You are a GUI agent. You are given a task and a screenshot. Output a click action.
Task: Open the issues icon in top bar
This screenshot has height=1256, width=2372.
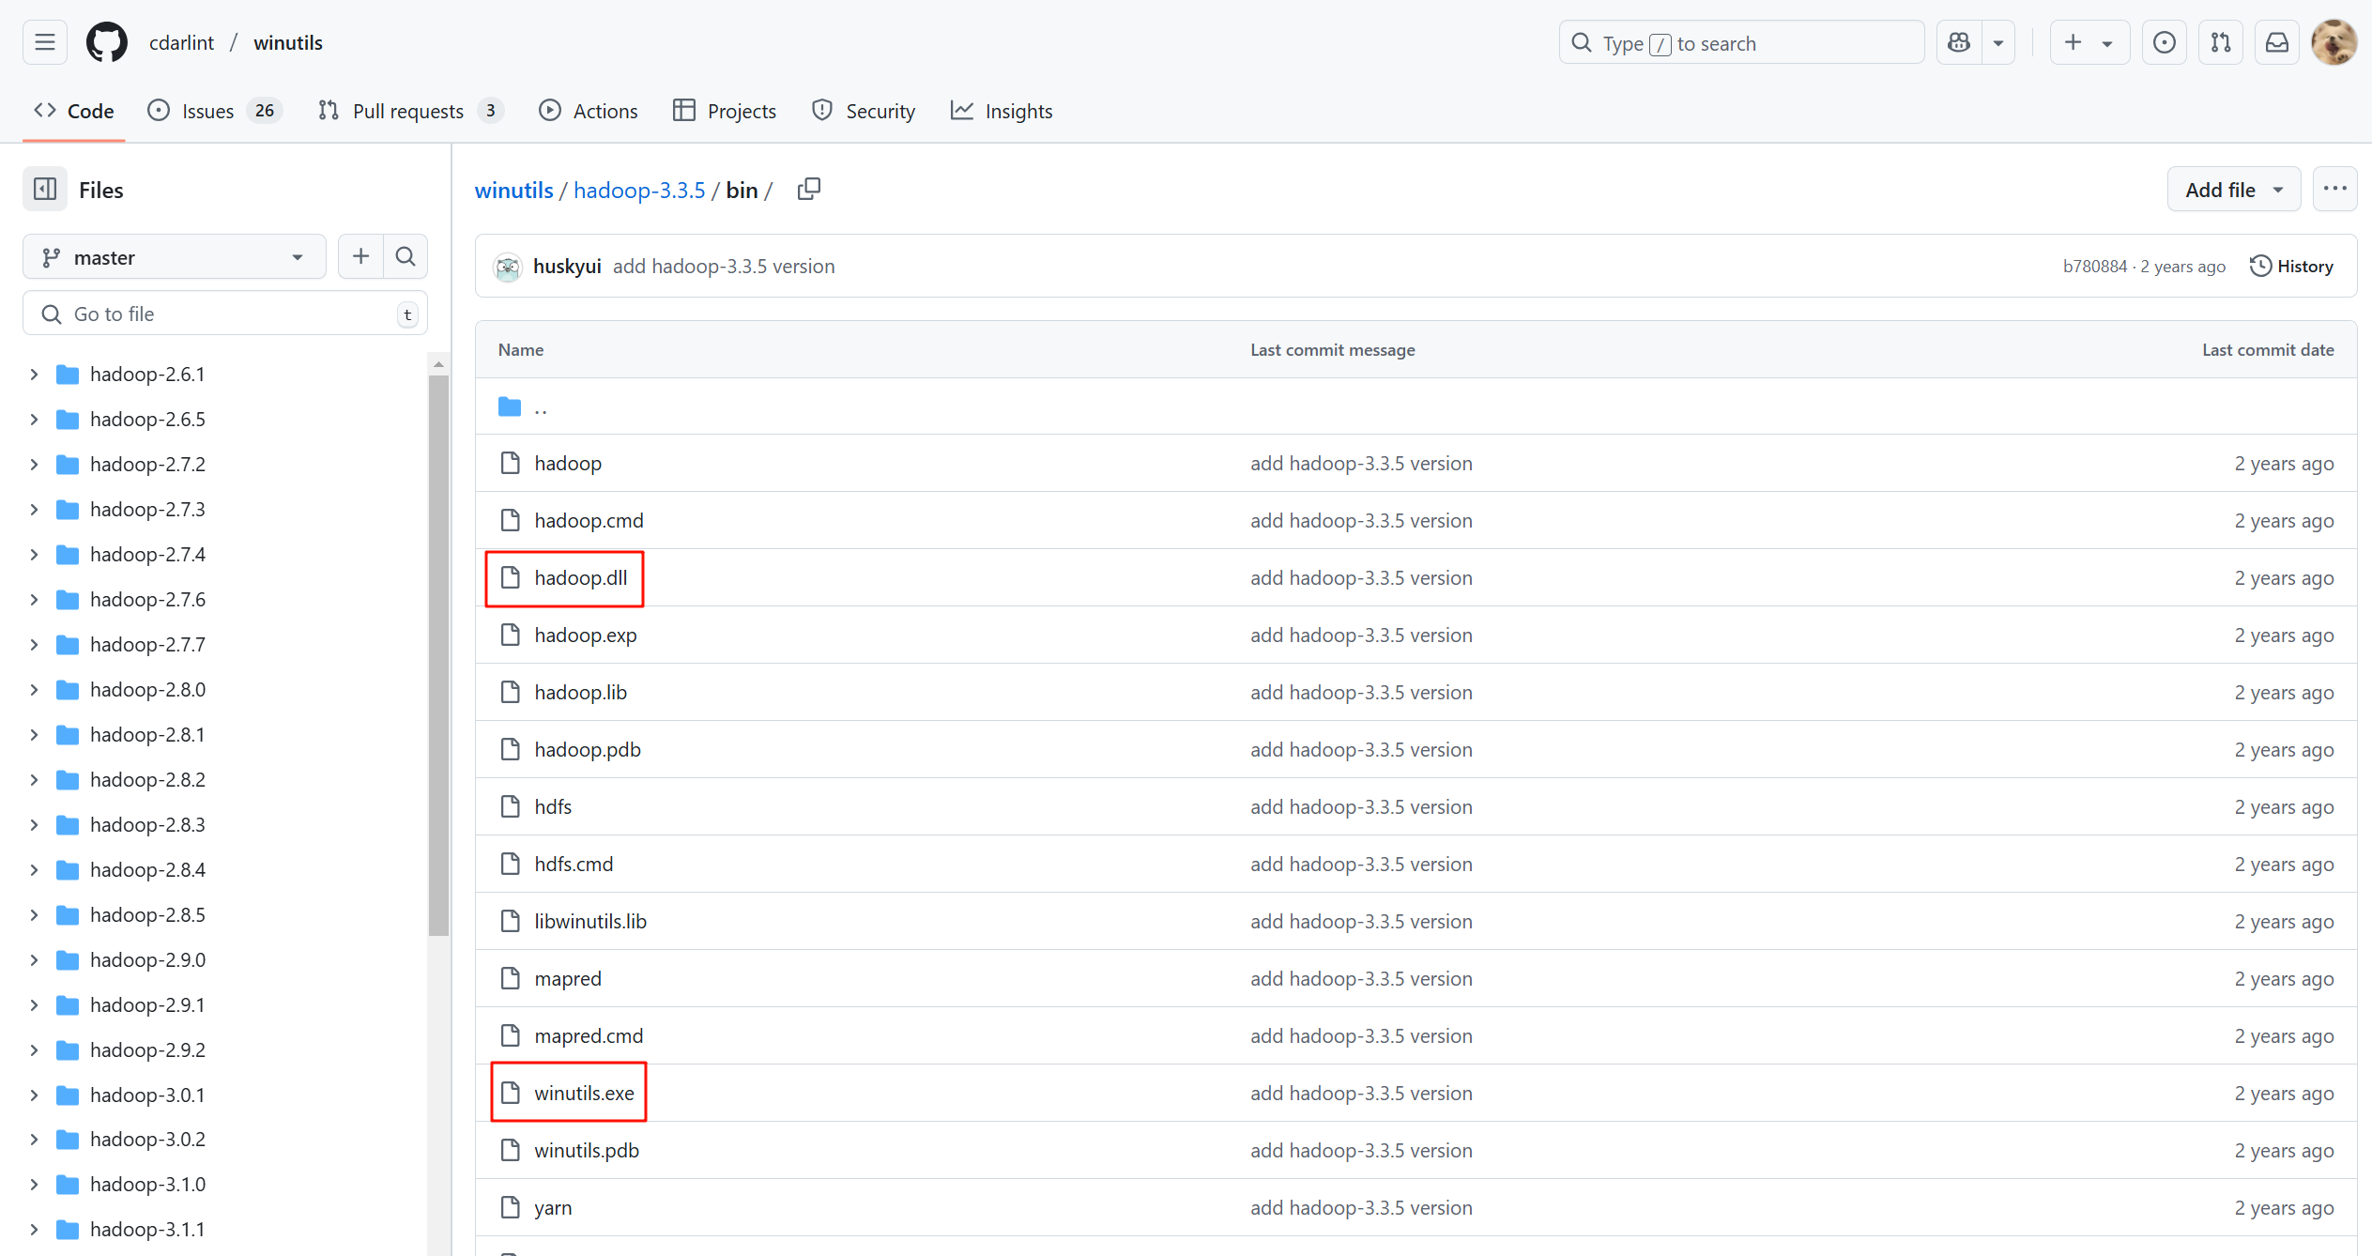point(2164,43)
